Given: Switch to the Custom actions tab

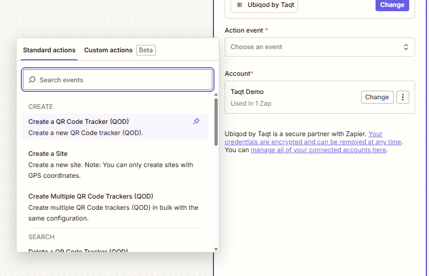Looking at the screenshot, I should coord(109,50).
